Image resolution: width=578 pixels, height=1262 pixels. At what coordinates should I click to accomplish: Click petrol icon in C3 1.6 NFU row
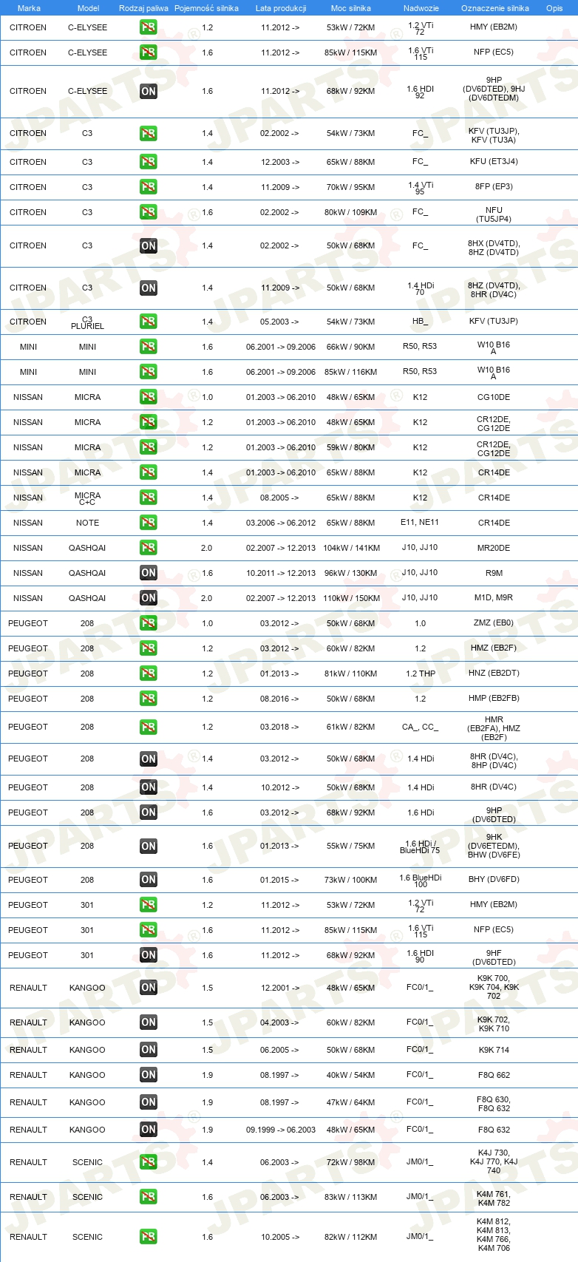149,212
